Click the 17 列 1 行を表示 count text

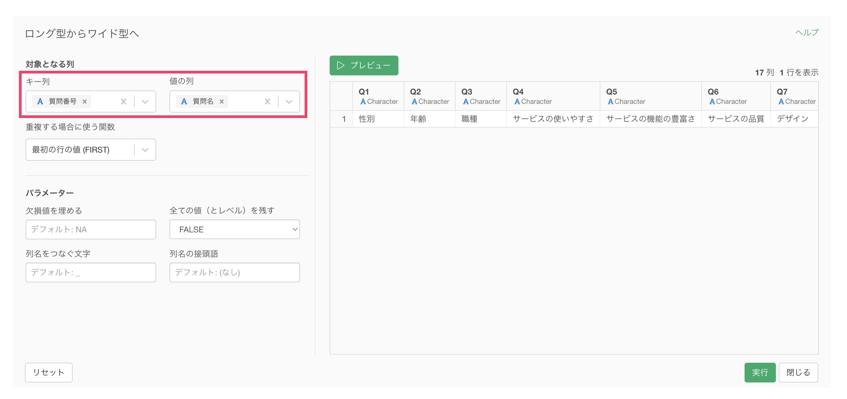click(x=787, y=72)
